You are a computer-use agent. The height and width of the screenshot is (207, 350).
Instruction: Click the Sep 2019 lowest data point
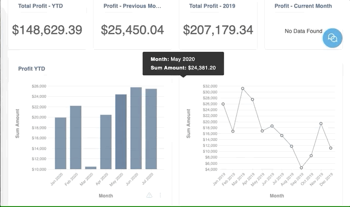click(x=301, y=168)
